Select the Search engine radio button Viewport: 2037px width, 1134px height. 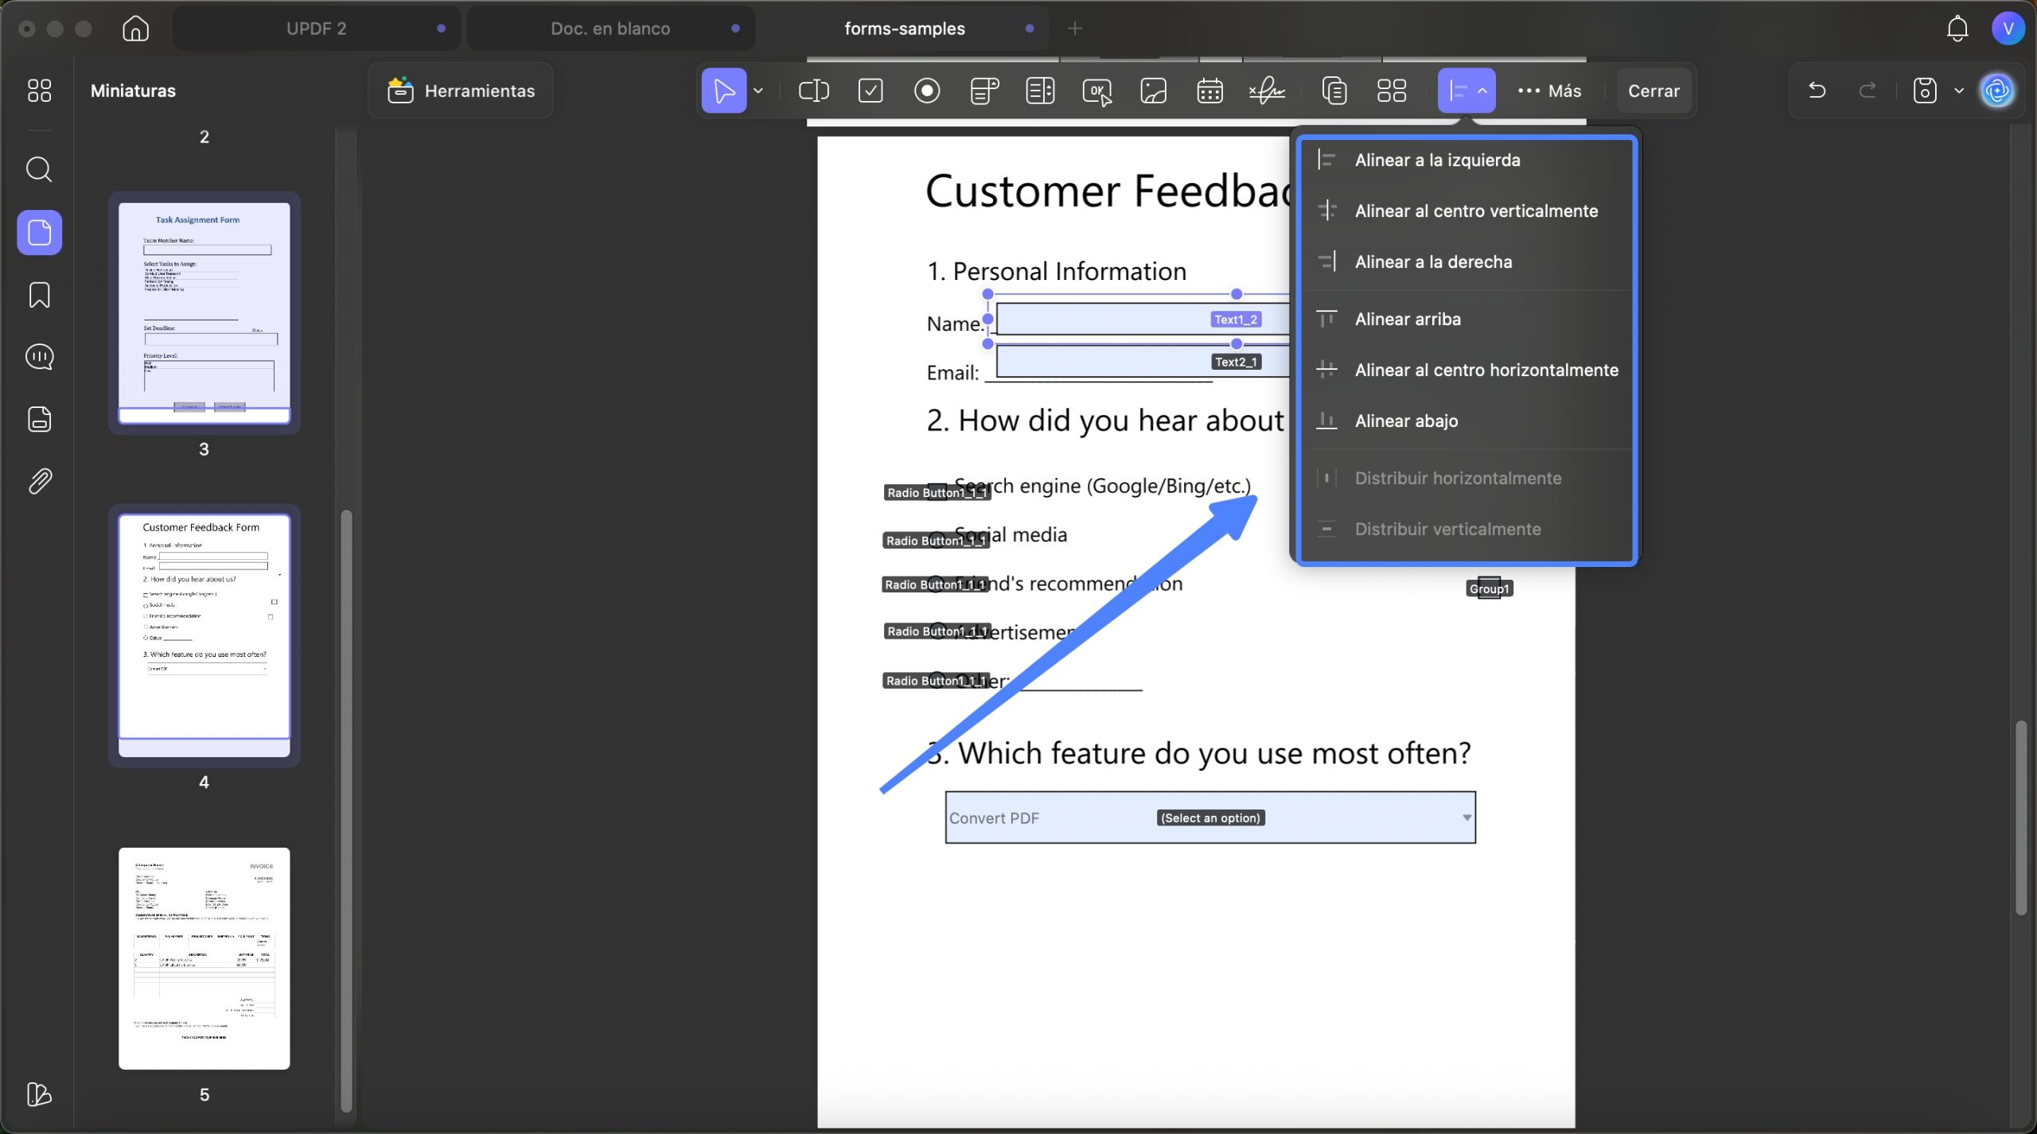[x=937, y=491]
